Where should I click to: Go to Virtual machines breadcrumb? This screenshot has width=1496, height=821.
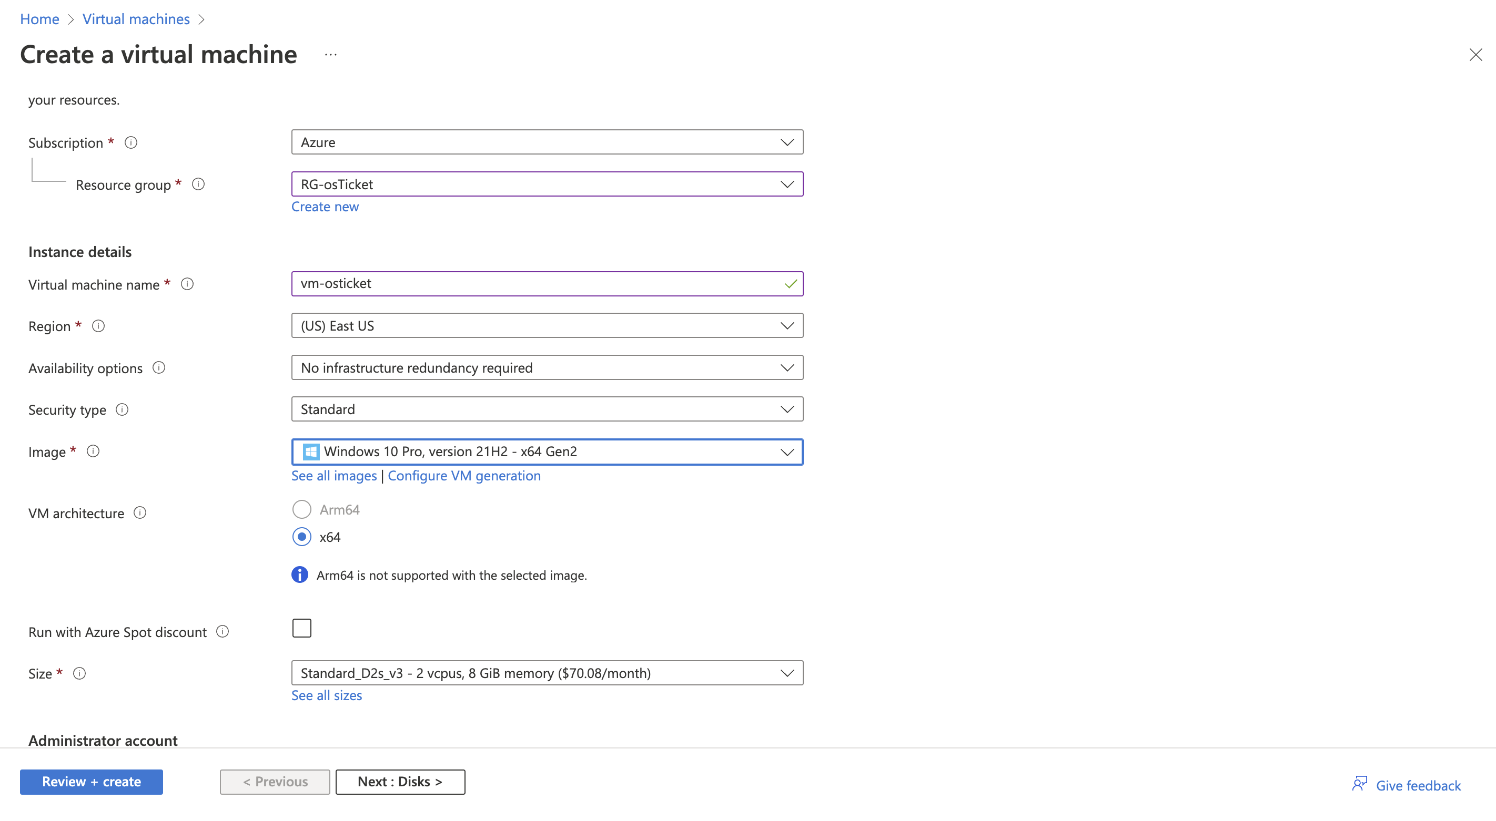click(x=136, y=18)
